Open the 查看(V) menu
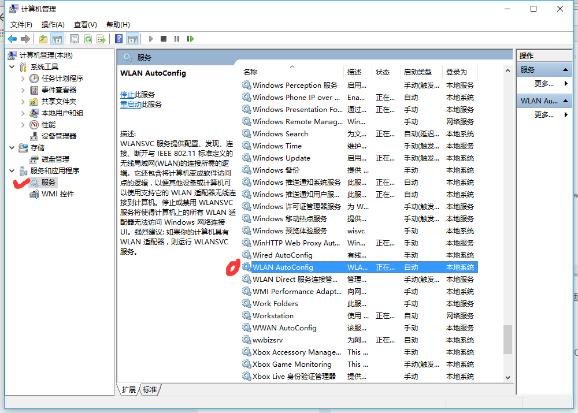Screen dimensions: 578x413 pos(85,25)
